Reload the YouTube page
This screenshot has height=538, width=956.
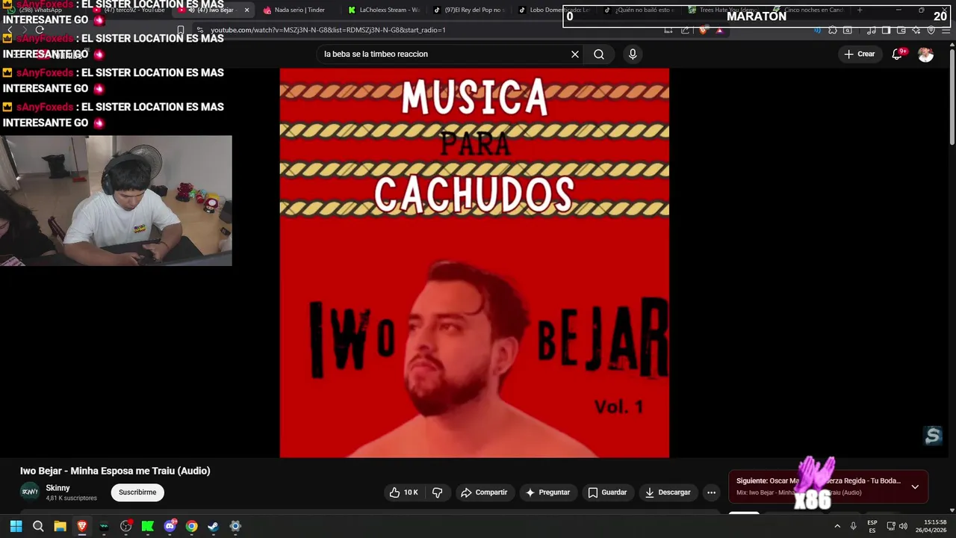40,30
